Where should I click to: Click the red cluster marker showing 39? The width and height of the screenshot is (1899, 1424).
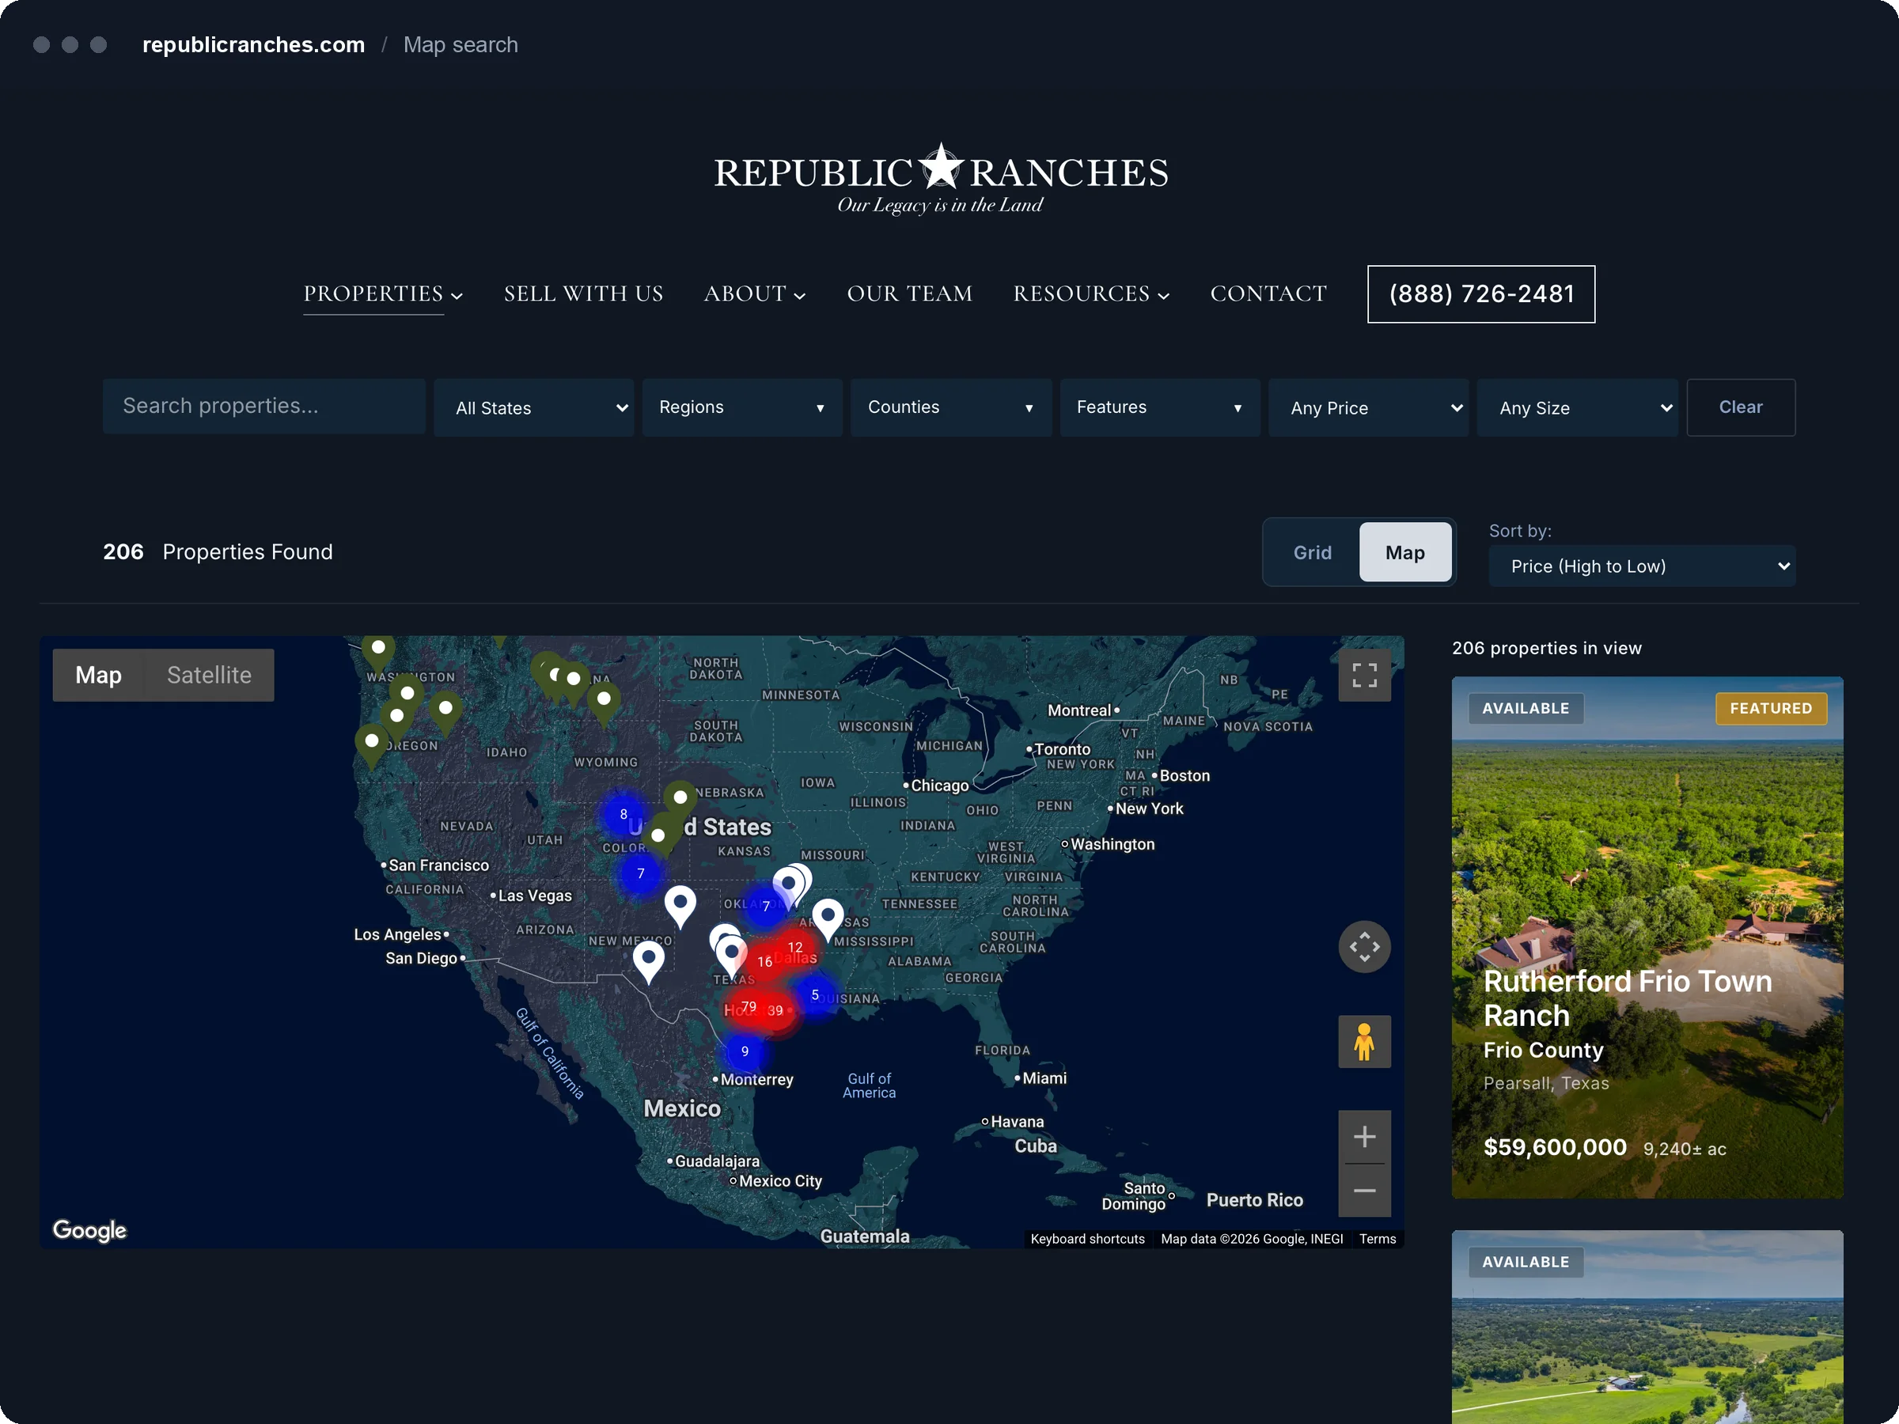pos(775,1010)
